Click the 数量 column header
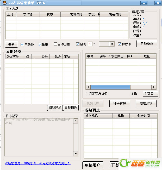Image resolution: width=162 pixels, height=170 pixels. (x=147, y=56)
